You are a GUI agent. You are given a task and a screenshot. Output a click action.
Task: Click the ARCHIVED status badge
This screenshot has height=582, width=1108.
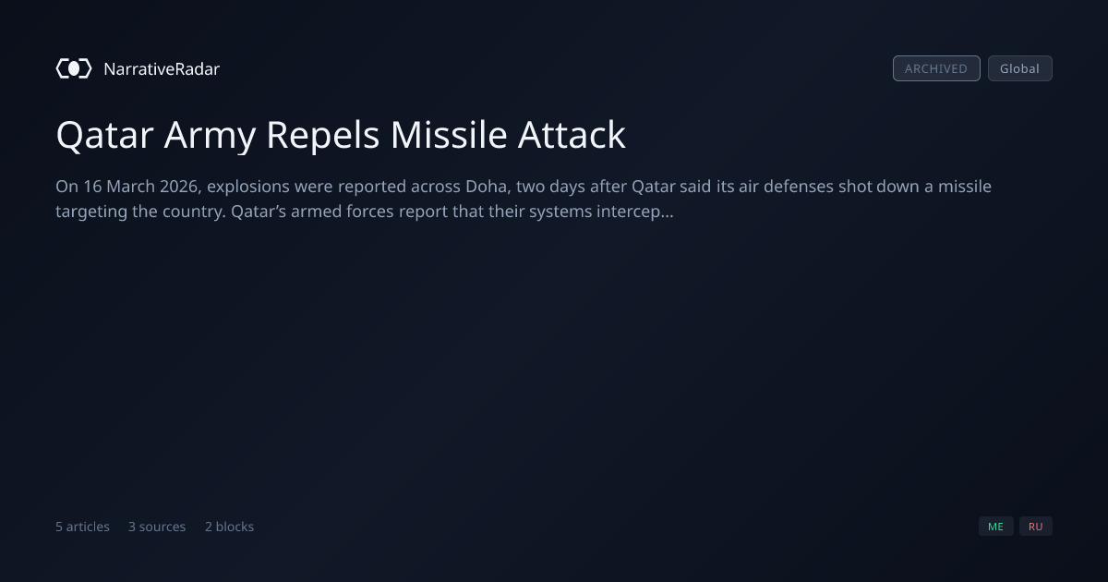(x=936, y=68)
